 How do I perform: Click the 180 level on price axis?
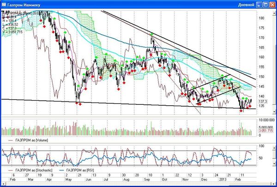coord(261,18)
